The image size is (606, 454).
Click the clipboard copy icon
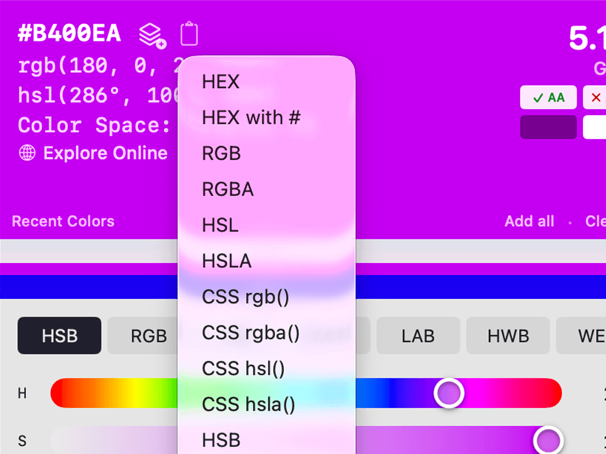point(189,34)
